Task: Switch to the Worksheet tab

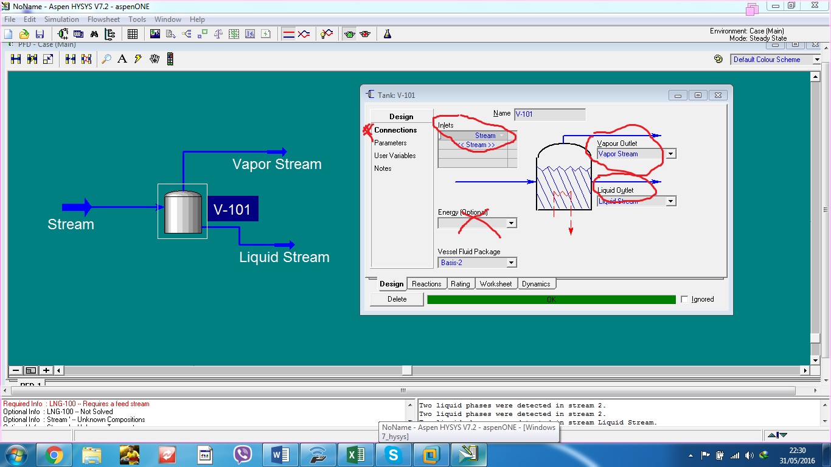Action: [x=496, y=283]
